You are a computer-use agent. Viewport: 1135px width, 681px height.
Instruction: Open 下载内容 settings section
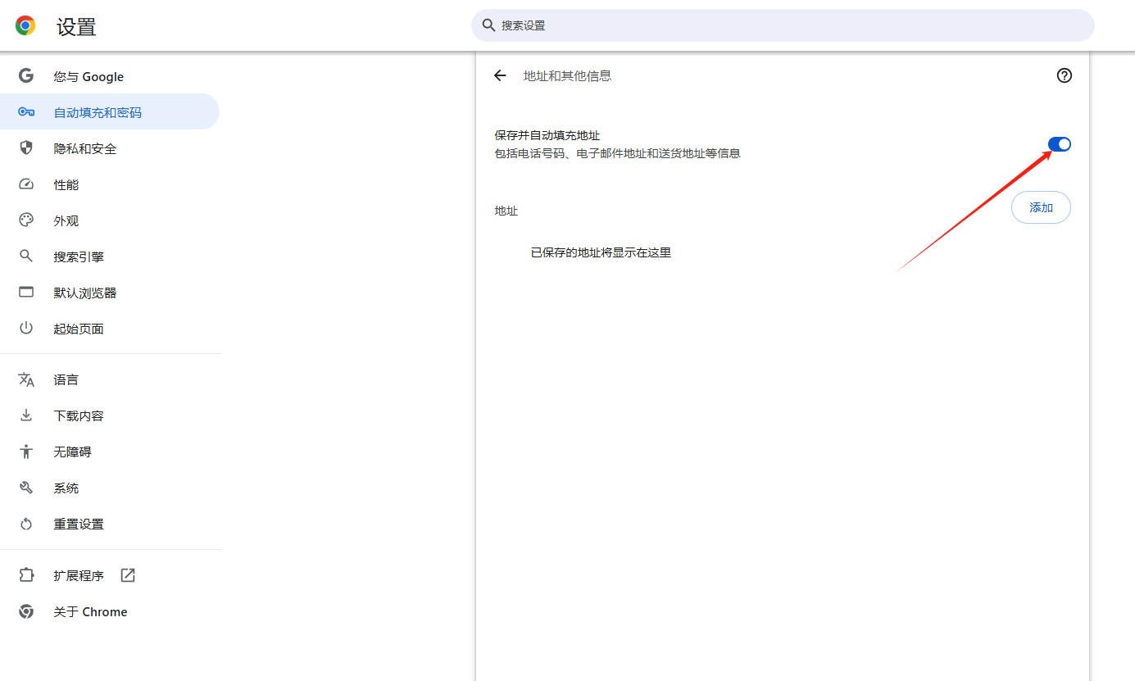point(110,415)
